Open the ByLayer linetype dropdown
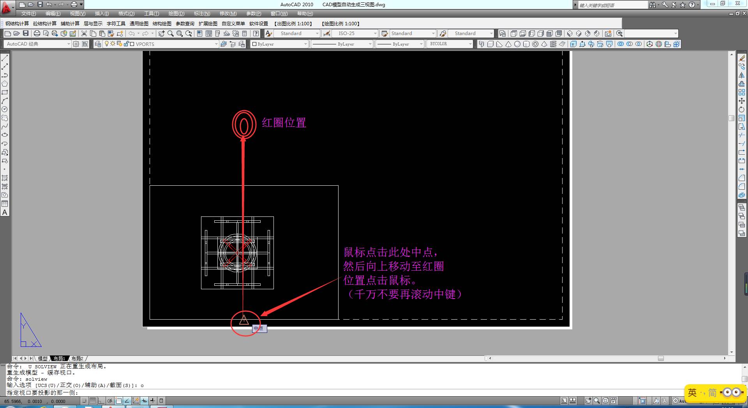Image resolution: width=748 pixels, height=408 pixels. (342, 44)
